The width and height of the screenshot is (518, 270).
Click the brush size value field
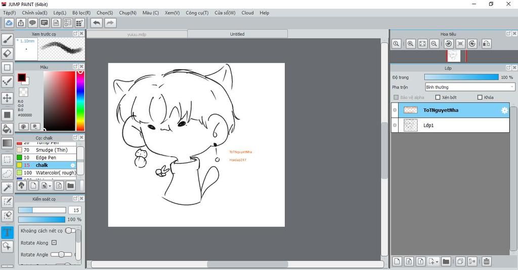coord(75,210)
